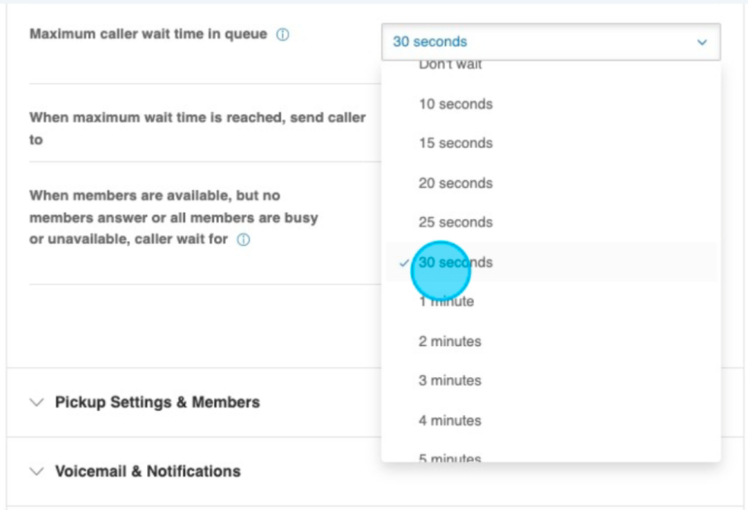Choose 25 seconds in dropdown list
748x510 pixels.
point(455,223)
